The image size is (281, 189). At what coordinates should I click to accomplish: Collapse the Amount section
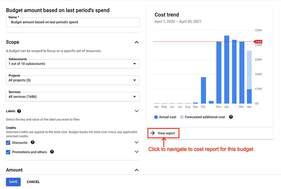pyautogui.click(x=137, y=170)
